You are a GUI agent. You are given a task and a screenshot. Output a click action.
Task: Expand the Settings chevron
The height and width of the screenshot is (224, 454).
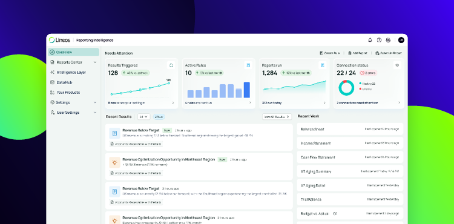95,102
